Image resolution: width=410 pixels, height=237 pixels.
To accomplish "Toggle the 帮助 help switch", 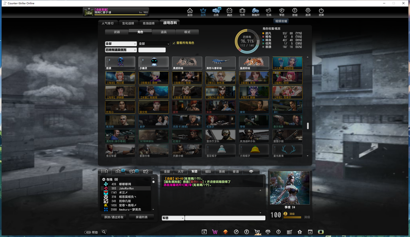I will 88,232.
